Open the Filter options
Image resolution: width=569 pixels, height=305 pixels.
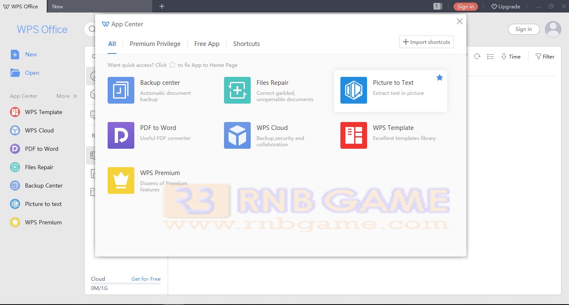545,56
